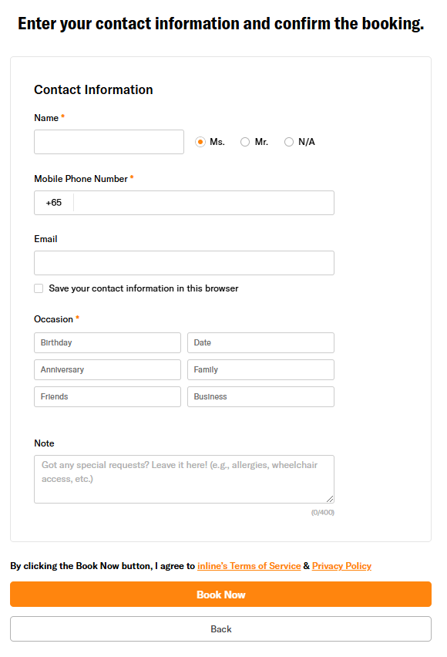Open the Privacy Policy link
Screen dimensions: 447x657
pos(341,566)
